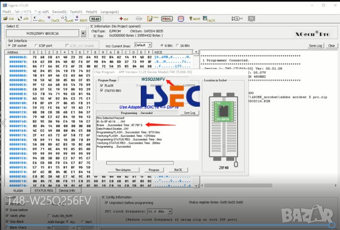Click Save Log in Chip Program dialog
Screen dimensions: 340x230
point(190,113)
